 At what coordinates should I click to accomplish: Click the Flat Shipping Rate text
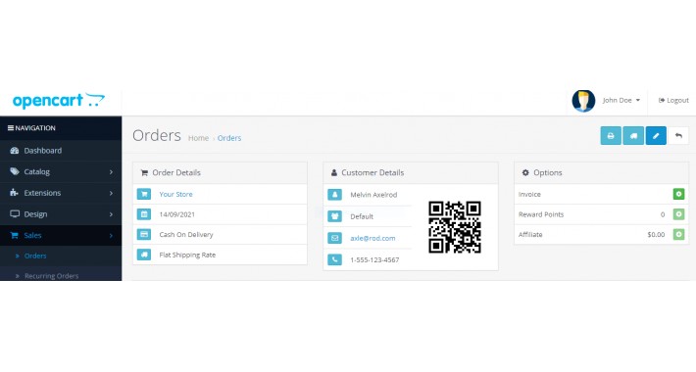[187, 255]
